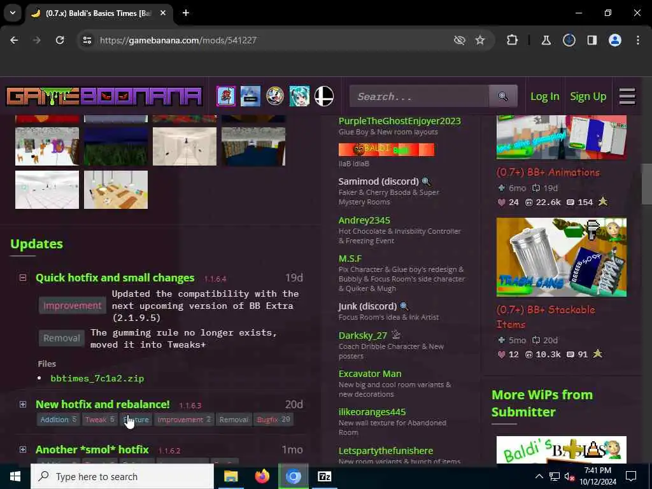
Task: Select the Improvement 2 changelog tag
Action: point(184,420)
